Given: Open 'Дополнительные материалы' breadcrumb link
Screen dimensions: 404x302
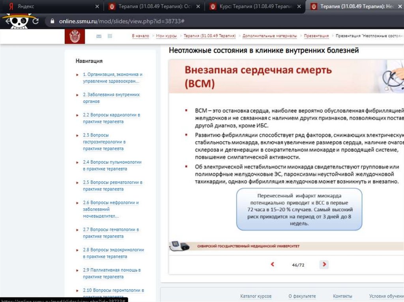Looking at the screenshot, I should pos(269,36).
